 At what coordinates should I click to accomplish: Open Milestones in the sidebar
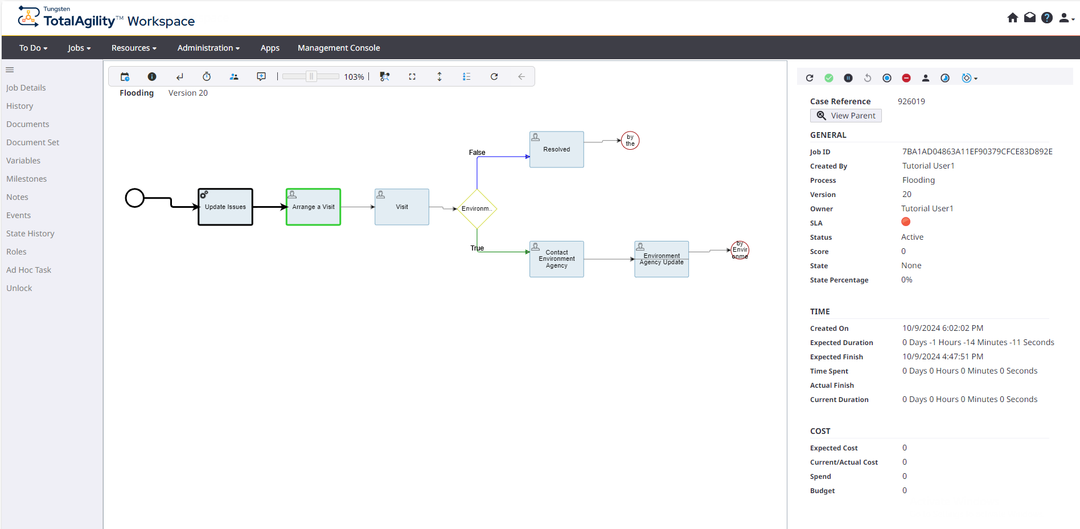point(27,179)
